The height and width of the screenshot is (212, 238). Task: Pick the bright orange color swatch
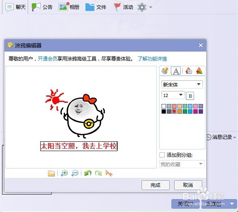point(179,111)
